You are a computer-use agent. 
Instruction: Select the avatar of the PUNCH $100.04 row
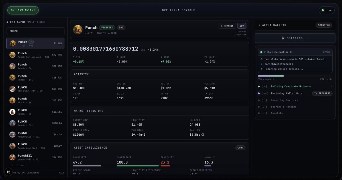click(x=12, y=123)
